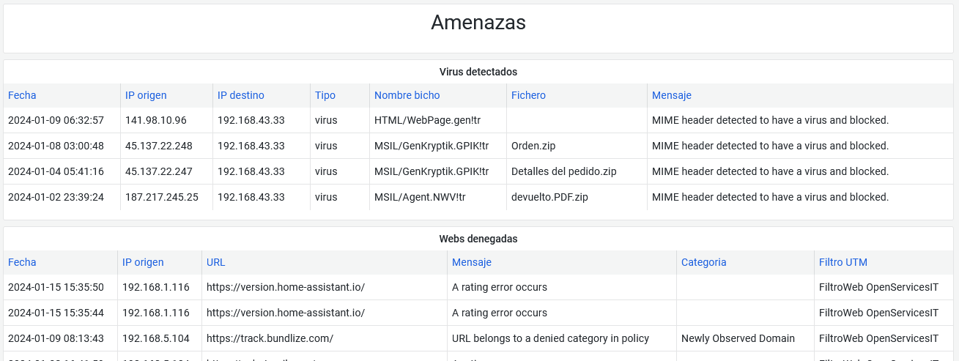The height and width of the screenshot is (361, 959).
Task: Click source IP 141.98.10.96
Action: tap(155, 120)
